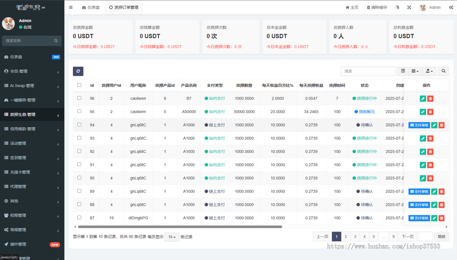This screenshot has height=260, width=457.
Task: Open the settings gears icon at top right
Action: tap(451, 7)
